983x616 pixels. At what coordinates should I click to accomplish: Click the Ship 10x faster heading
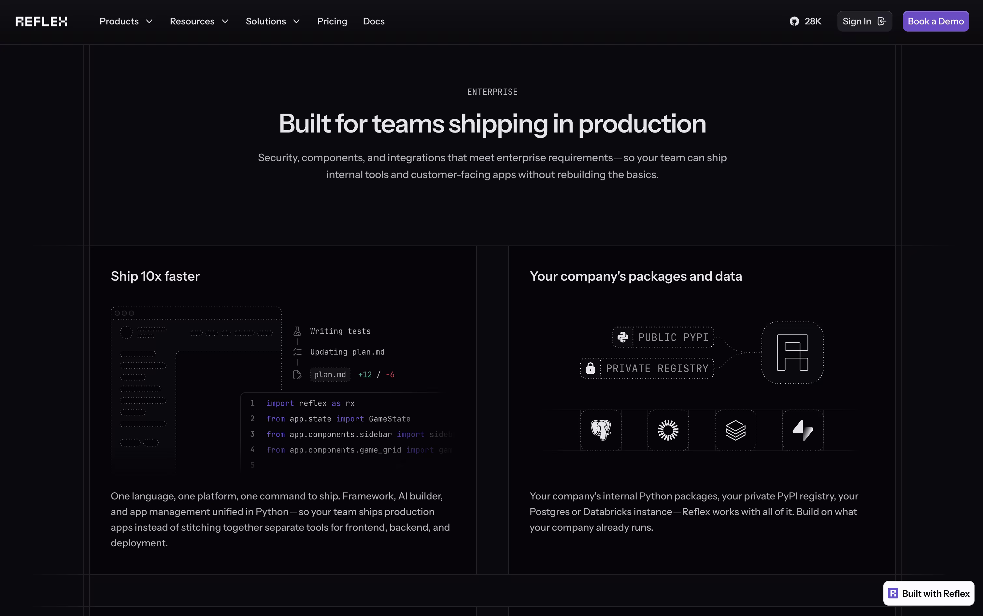(155, 276)
